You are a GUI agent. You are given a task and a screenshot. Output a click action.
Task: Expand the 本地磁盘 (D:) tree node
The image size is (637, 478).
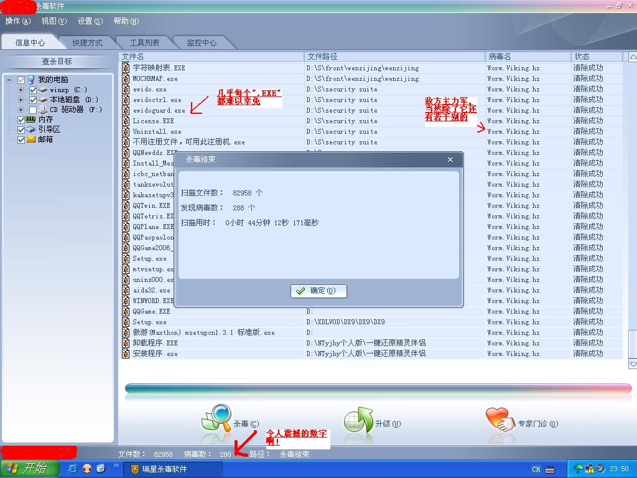coord(21,100)
